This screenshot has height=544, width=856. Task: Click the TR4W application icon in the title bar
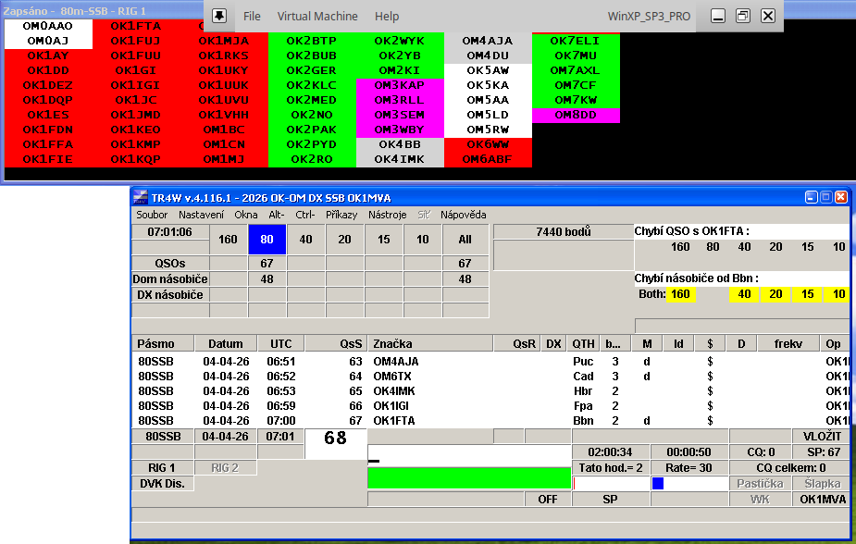tap(140, 197)
